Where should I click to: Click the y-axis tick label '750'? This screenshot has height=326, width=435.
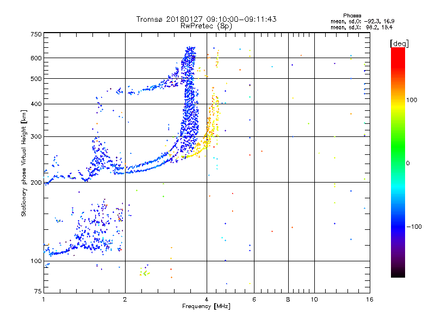pos(36,34)
